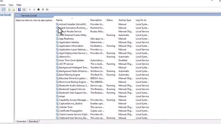Click the gear icon beside brlapi
This screenshot has width=221, height=124.
(x=57, y=96)
